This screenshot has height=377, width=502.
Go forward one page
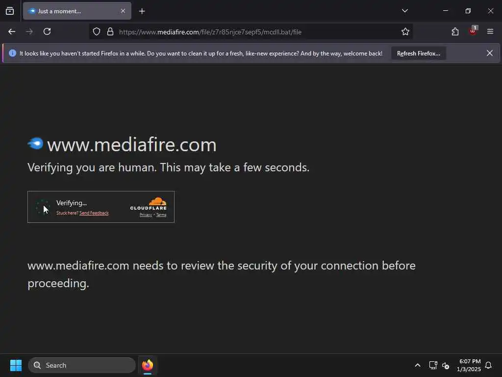pos(29,31)
